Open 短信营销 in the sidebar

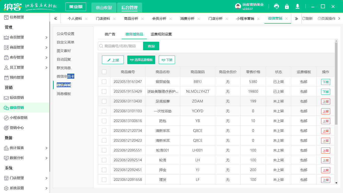coord(17,98)
